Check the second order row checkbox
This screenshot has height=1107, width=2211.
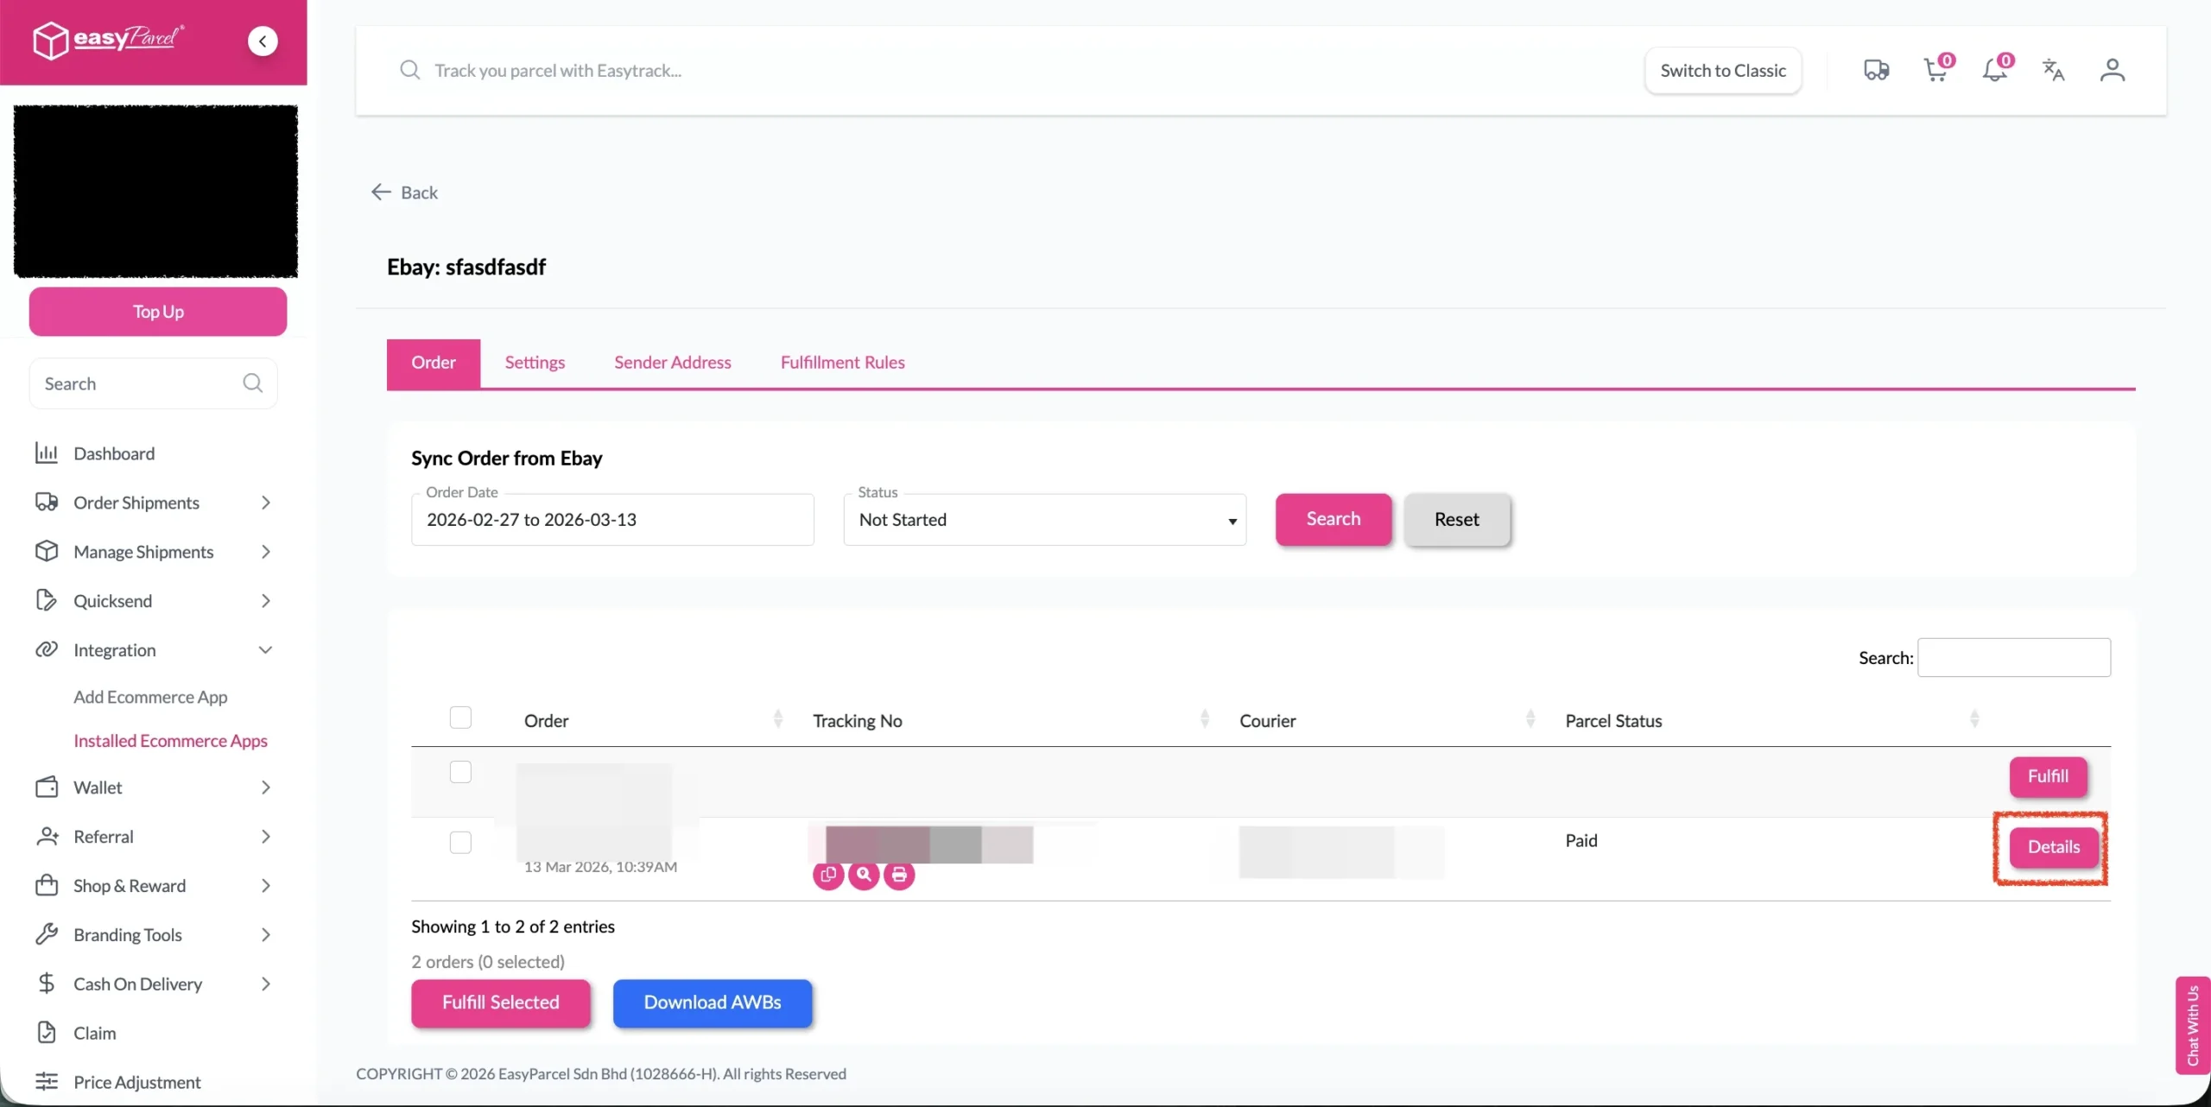click(460, 843)
